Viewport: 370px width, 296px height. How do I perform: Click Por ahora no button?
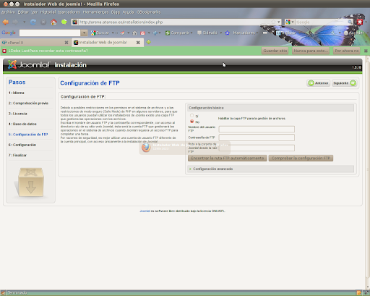(x=347, y=51)
